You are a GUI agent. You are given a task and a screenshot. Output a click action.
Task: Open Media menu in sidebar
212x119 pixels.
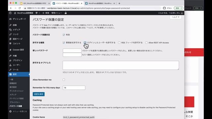[x=19, y=30]
